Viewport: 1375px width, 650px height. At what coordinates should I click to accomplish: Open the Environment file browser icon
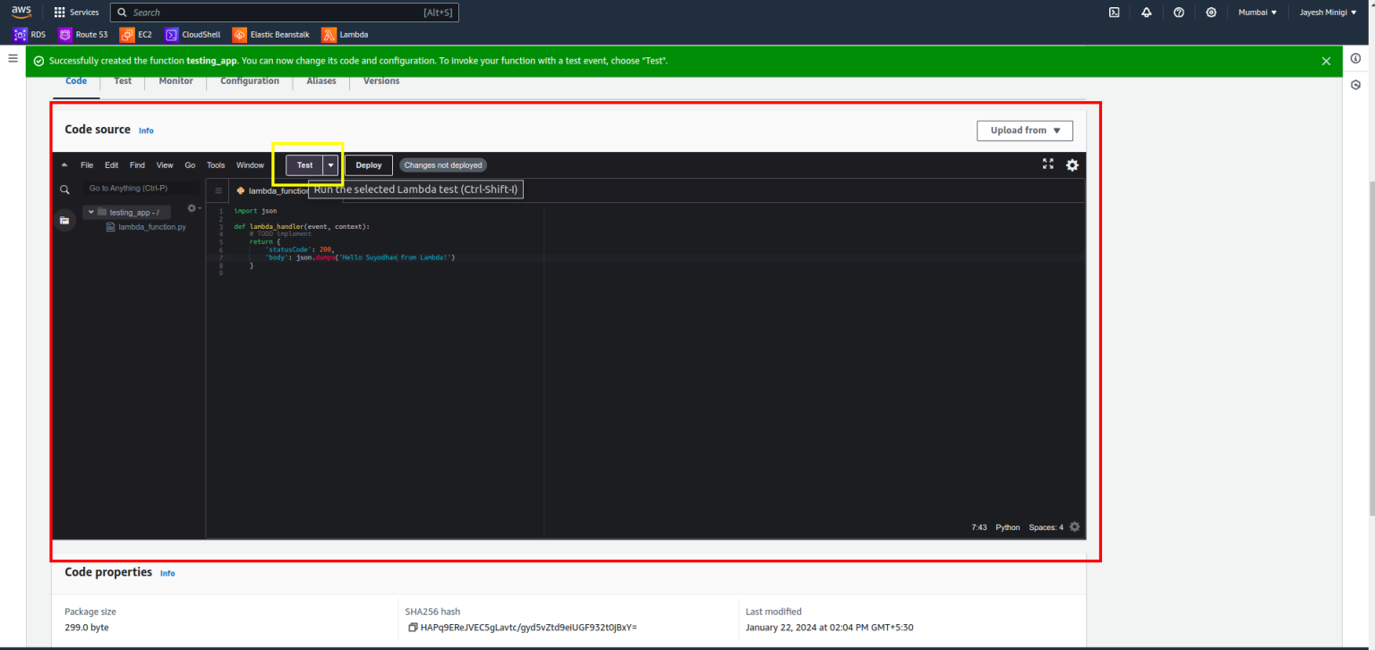[64, 220]
